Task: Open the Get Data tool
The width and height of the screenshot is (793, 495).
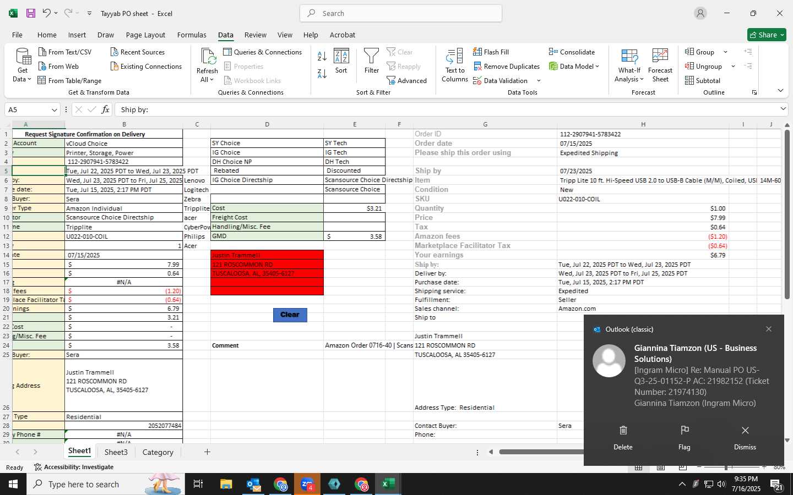Action: pyautogui.click(x=23, y=66)
